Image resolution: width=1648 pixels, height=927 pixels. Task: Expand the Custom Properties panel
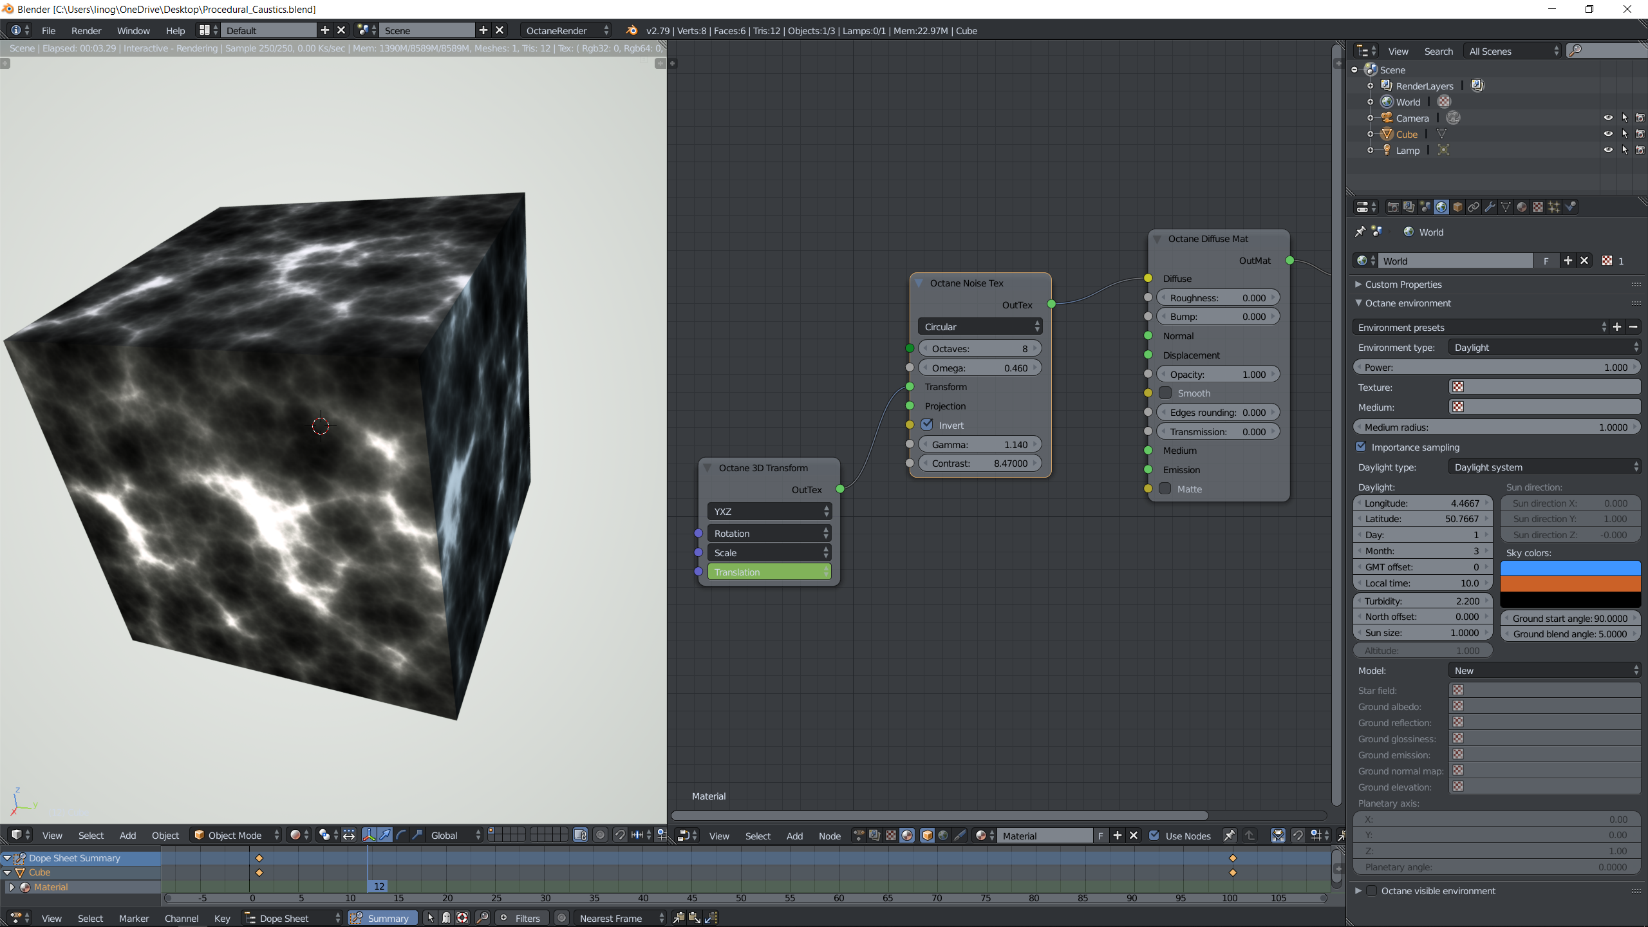pos(1403,285)
